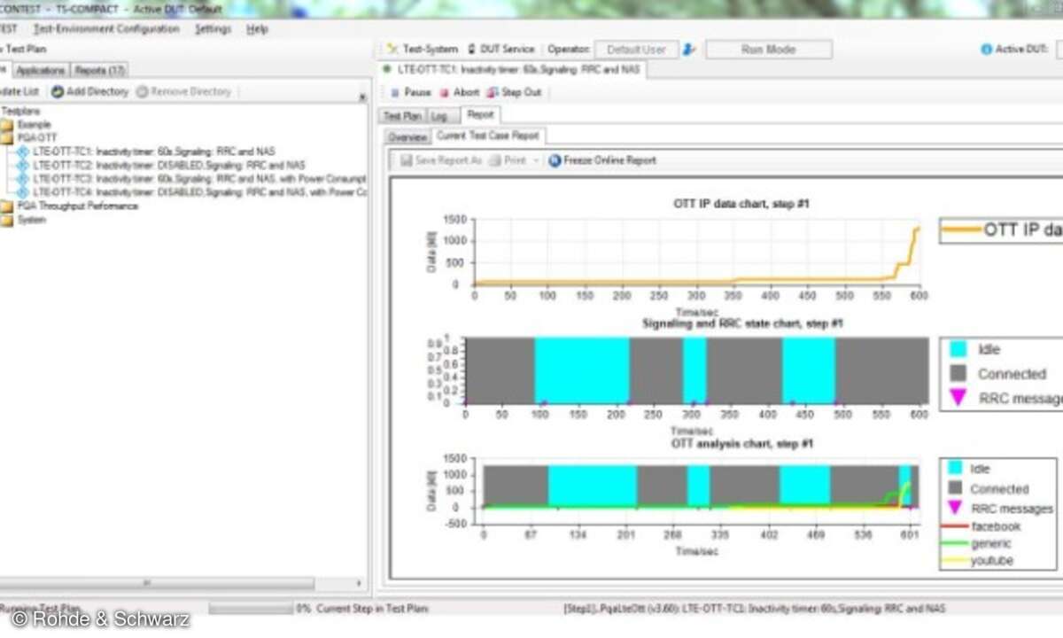Switch to the Overview report tab
This screenshot has height=638, width=1063.
coord(407,137)
